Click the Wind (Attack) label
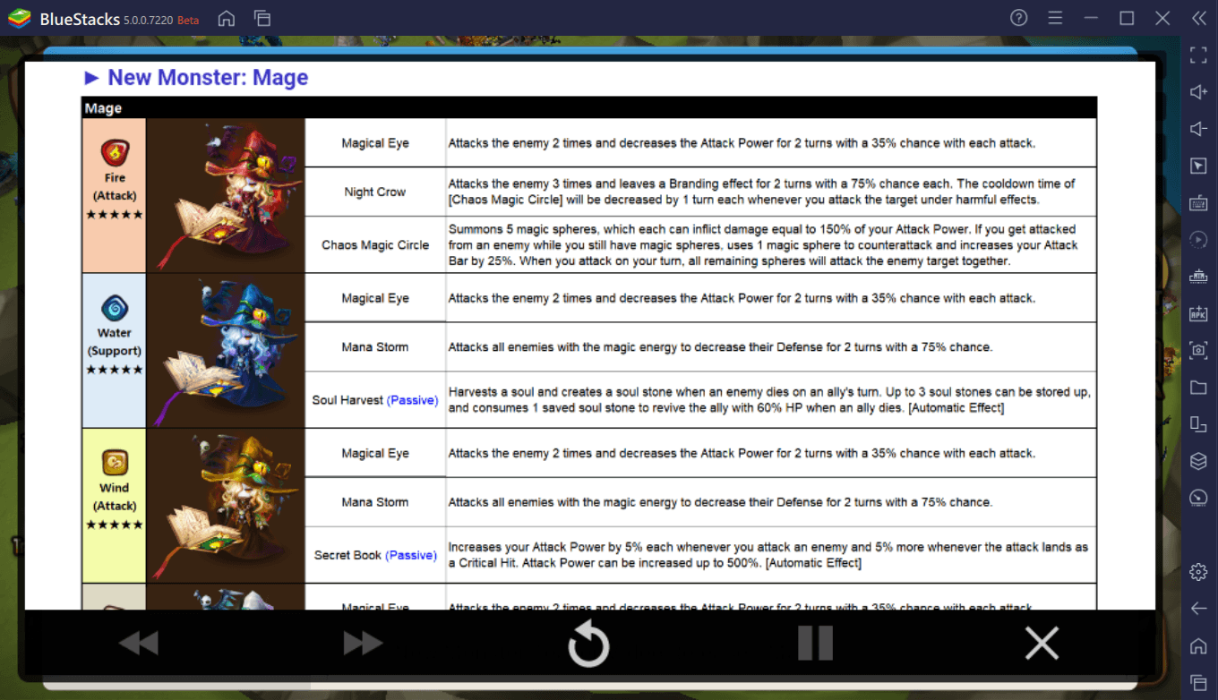 click(115, 497)
